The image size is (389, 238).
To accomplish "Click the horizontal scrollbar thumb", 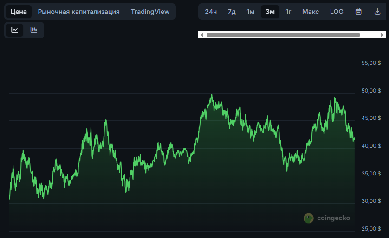I will [283, 35].
